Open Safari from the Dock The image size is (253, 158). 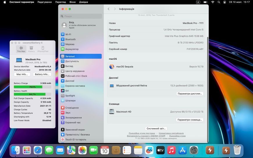tap(38, 150)
